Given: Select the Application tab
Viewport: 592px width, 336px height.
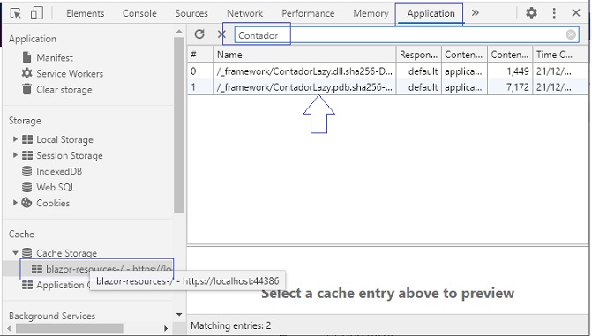Looking at the screenshot, I should (431, 13).
